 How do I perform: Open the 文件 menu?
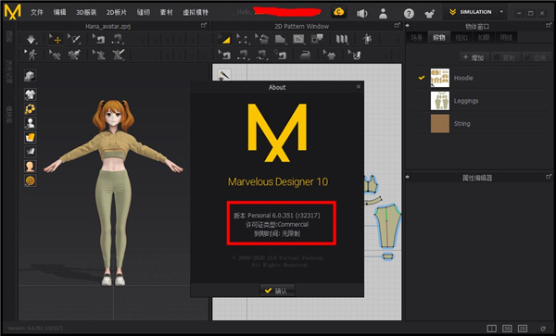36,12
